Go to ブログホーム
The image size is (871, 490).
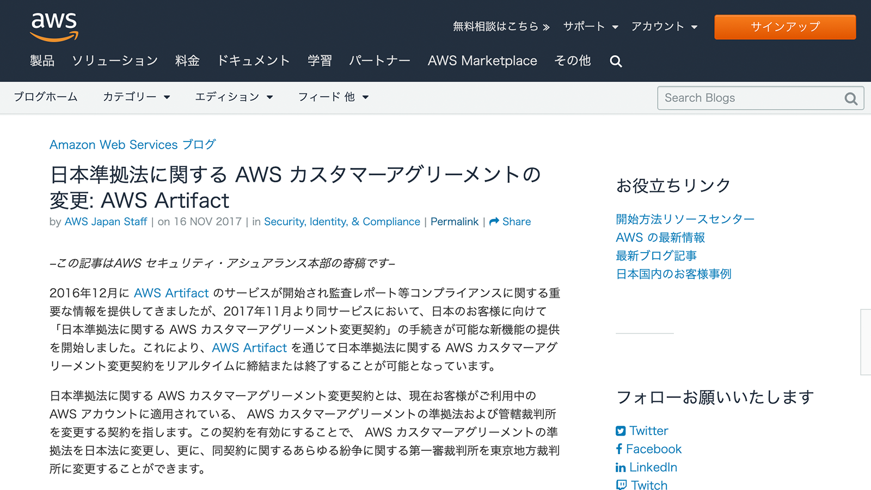46,97
